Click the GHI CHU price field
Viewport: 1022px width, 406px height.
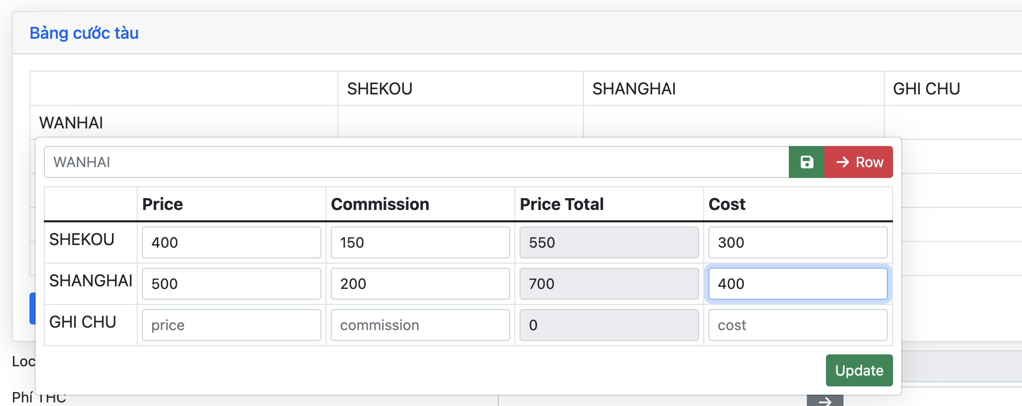pos(231,325)
